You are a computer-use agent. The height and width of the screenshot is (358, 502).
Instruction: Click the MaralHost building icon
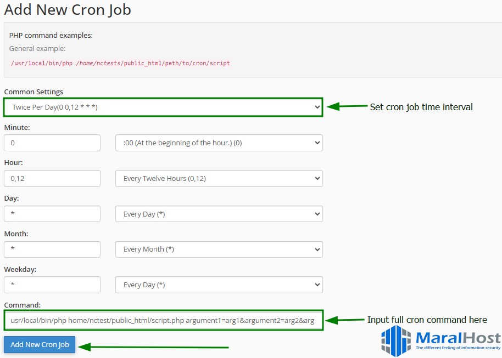pos(395,341)
